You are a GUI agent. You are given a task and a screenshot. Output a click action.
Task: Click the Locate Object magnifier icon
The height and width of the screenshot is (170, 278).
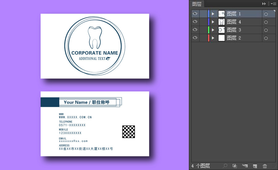(x=225, y=166)
